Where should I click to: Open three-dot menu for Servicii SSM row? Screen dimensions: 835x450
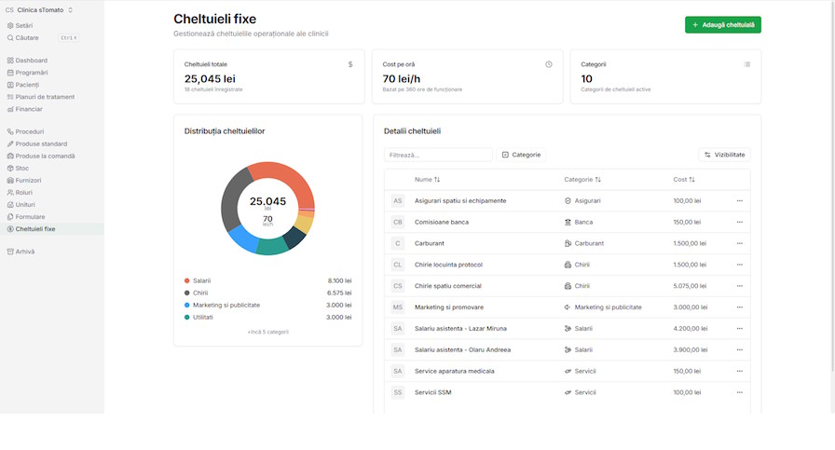pyautogui.click(x=739, y=392)
